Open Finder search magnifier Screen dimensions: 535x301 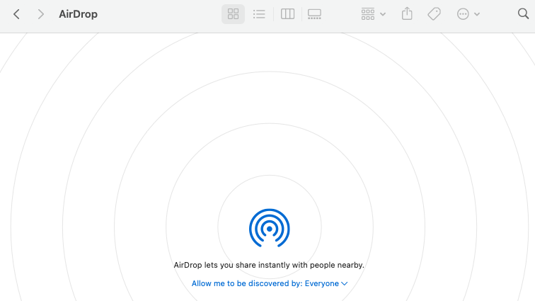pos(523,14)
